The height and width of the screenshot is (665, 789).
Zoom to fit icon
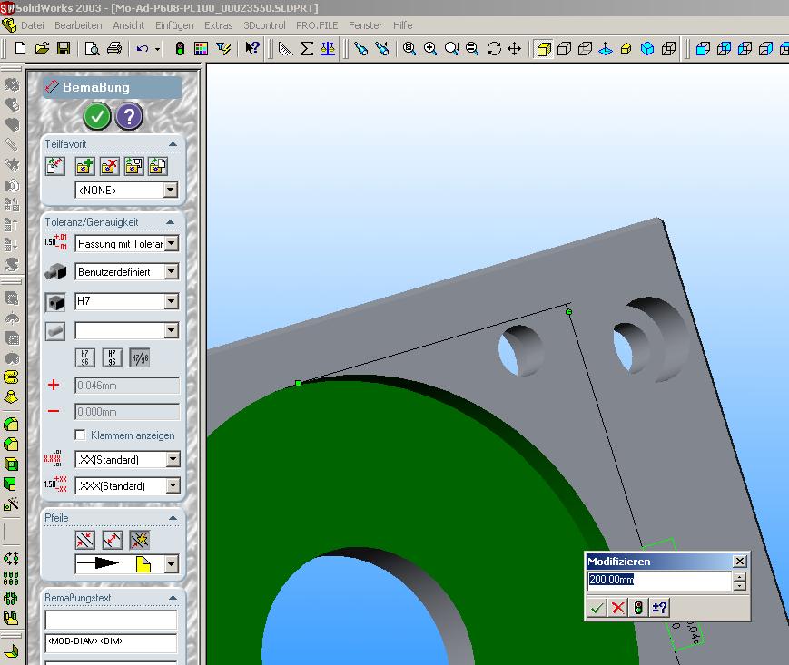point(409,49)
